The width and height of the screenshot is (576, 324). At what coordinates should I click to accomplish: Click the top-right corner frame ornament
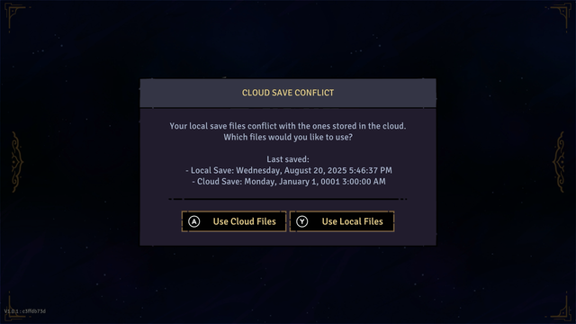point(561,14)
